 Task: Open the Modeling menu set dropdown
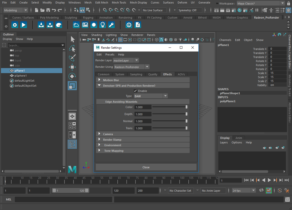click(16, 10)
